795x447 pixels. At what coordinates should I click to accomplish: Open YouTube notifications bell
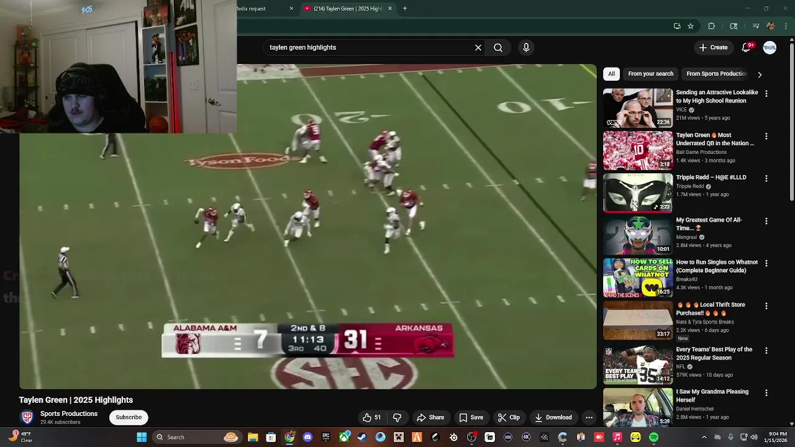coord(747,47)
